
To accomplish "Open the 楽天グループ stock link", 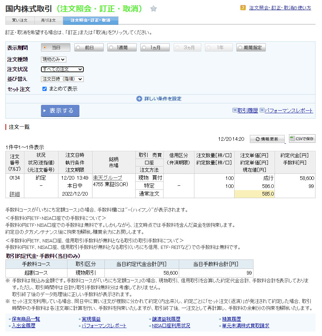I will pyautogui.click(x=107, y=178).
